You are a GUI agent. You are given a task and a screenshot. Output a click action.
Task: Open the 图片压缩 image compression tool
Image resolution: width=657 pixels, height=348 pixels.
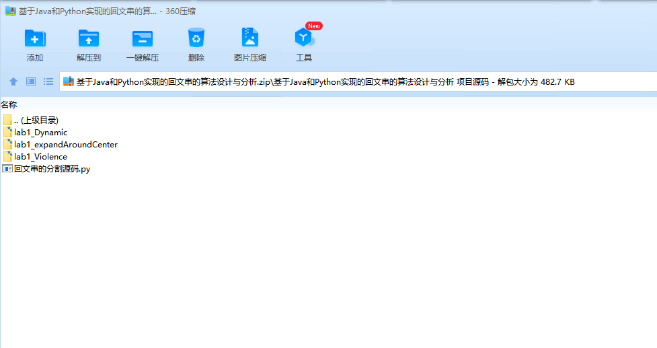coord(250,45)
